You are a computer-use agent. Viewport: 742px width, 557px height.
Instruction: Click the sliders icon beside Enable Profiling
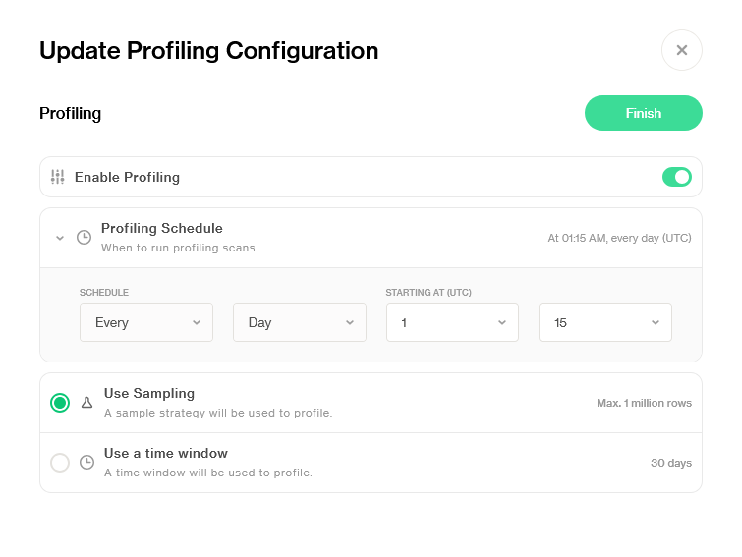pyautogui.click(x=58, y=177)
